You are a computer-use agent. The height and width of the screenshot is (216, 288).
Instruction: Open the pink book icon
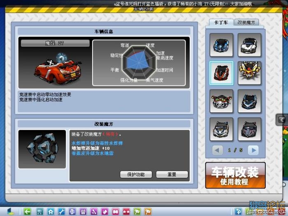pos(116,211)
